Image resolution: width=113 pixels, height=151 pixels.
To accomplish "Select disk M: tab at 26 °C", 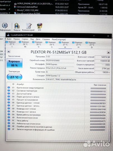I will [x=24, y=44].
